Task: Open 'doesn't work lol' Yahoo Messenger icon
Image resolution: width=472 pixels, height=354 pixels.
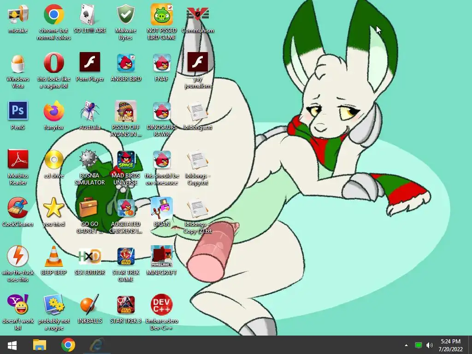Action: (18, 304)
